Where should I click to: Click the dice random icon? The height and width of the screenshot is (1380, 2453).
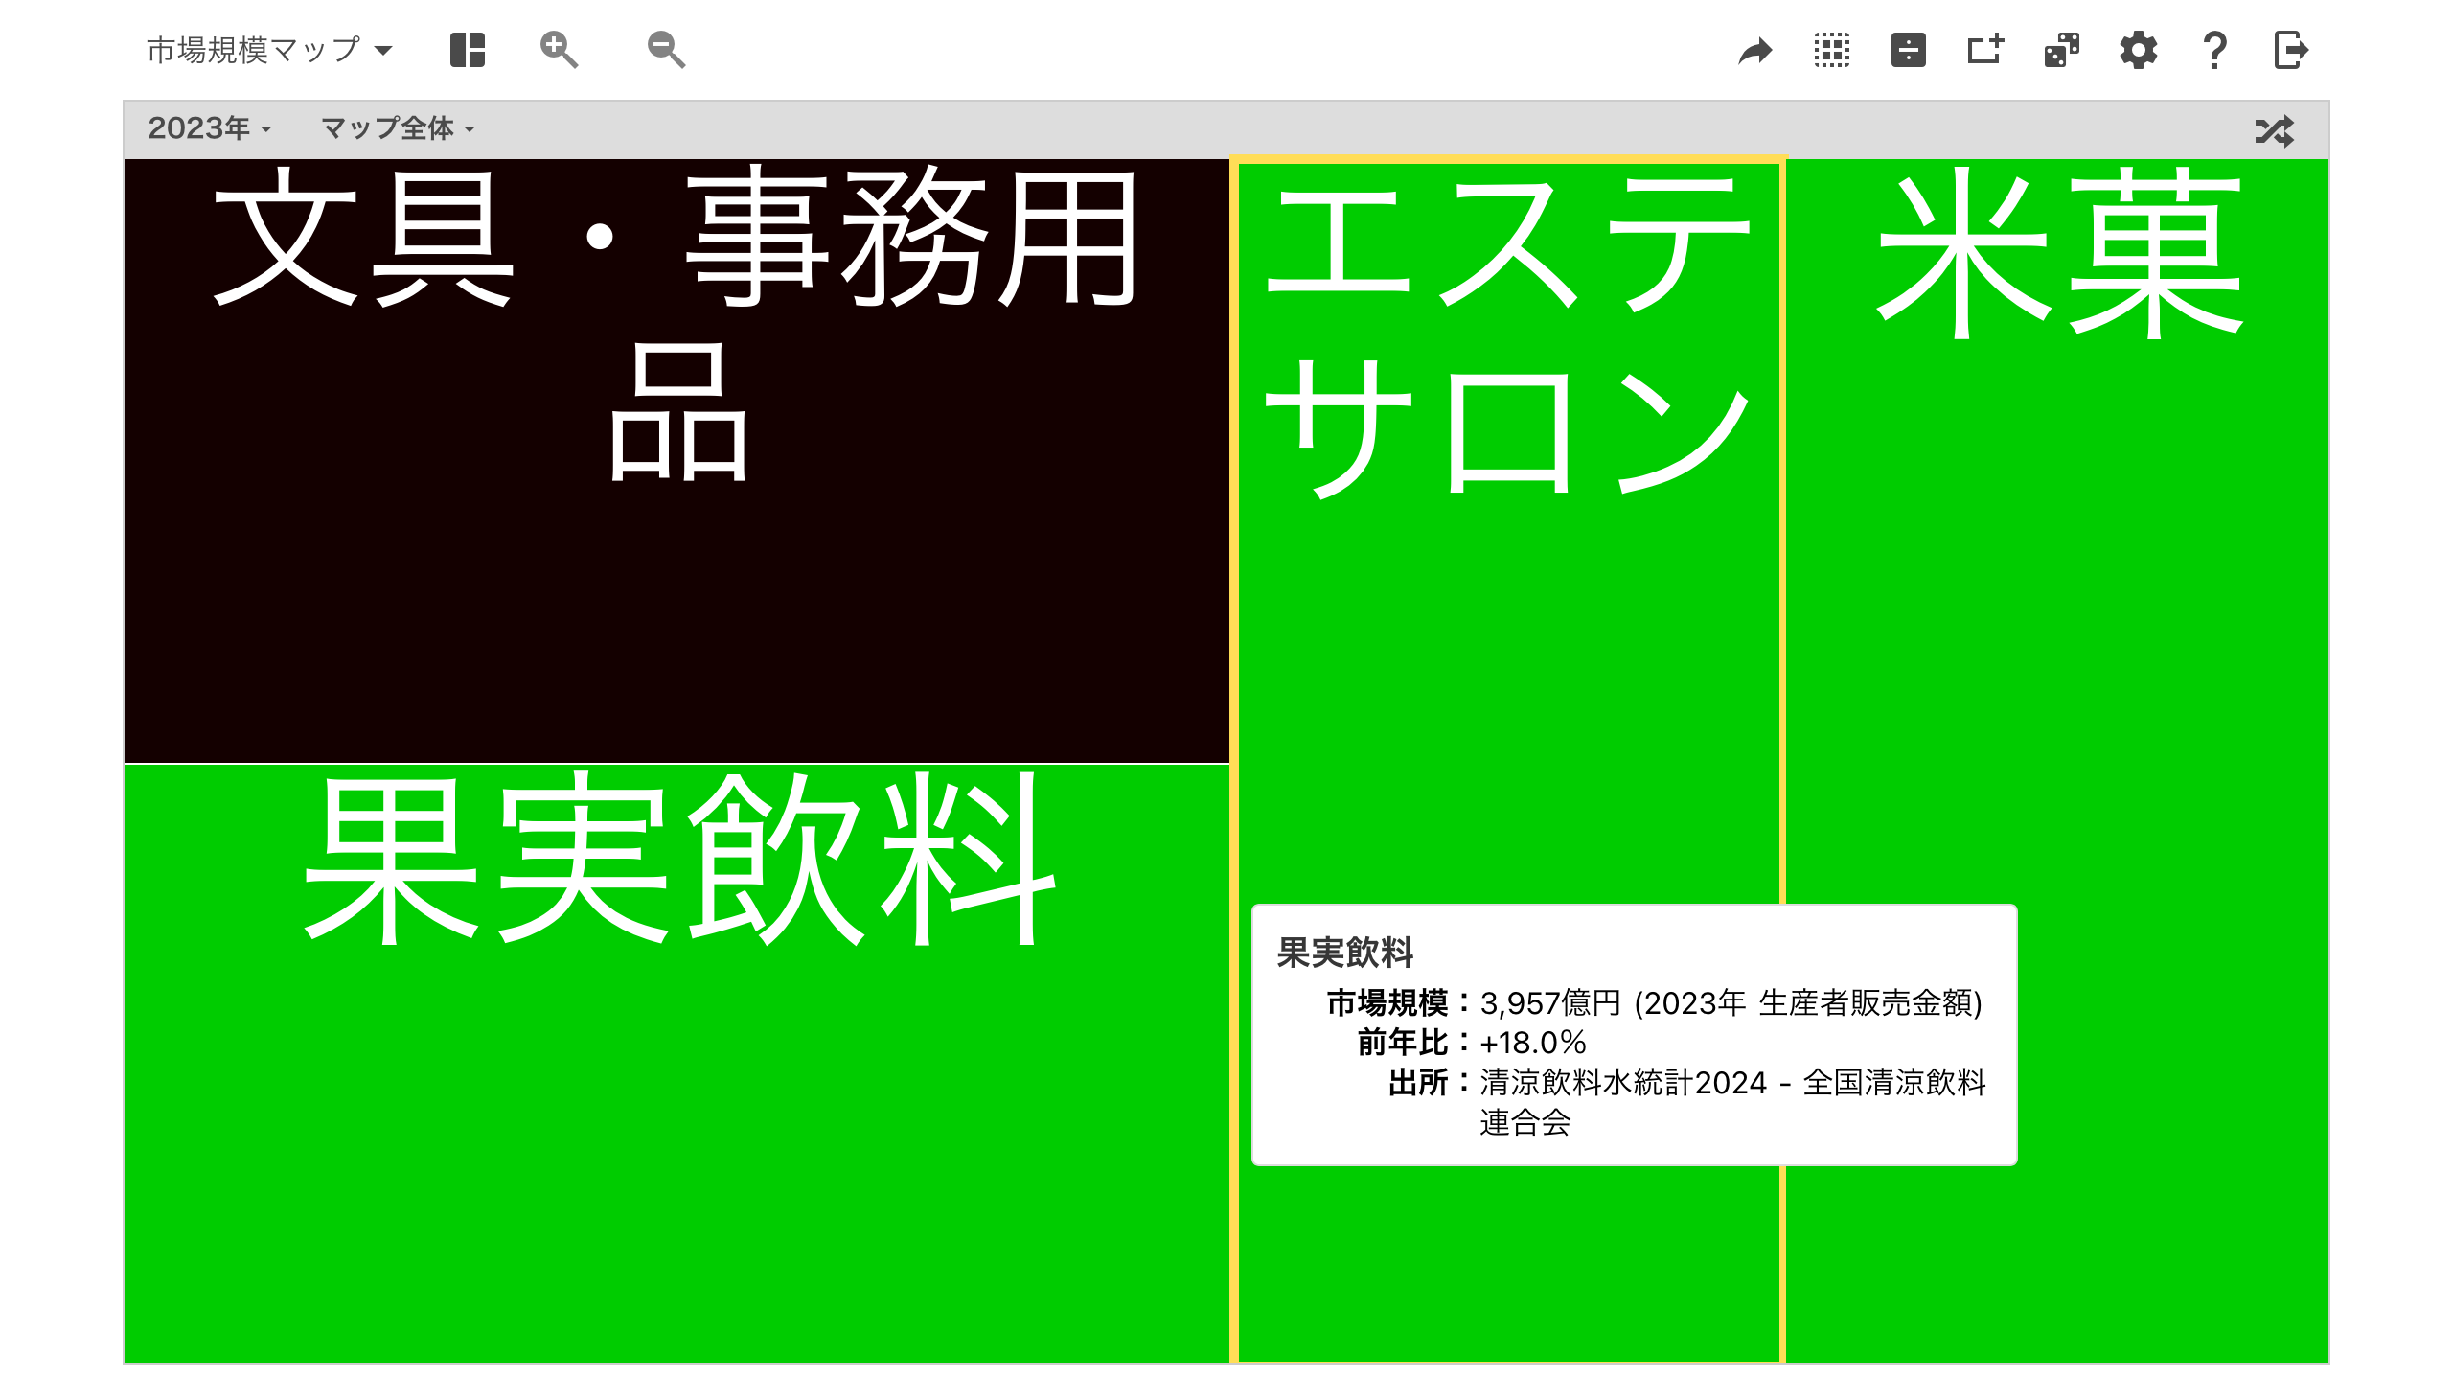point(2062,50)
